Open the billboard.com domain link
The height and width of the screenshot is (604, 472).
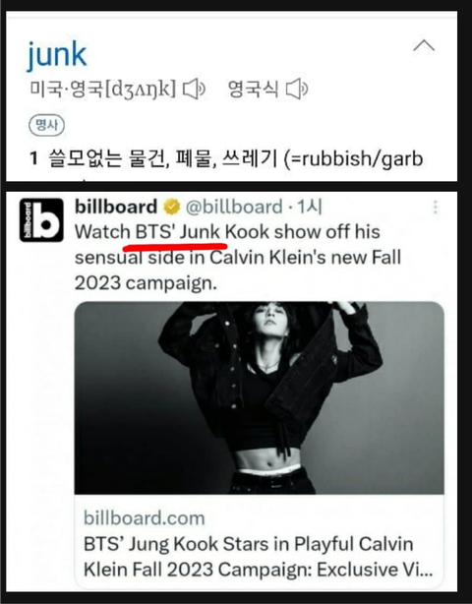tap(145, 518)
